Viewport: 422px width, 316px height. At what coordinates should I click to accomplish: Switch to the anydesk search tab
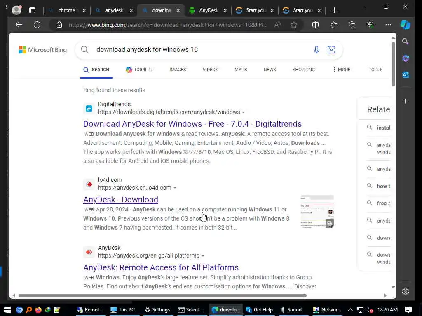pyautogui.click(x=114, y=10)
